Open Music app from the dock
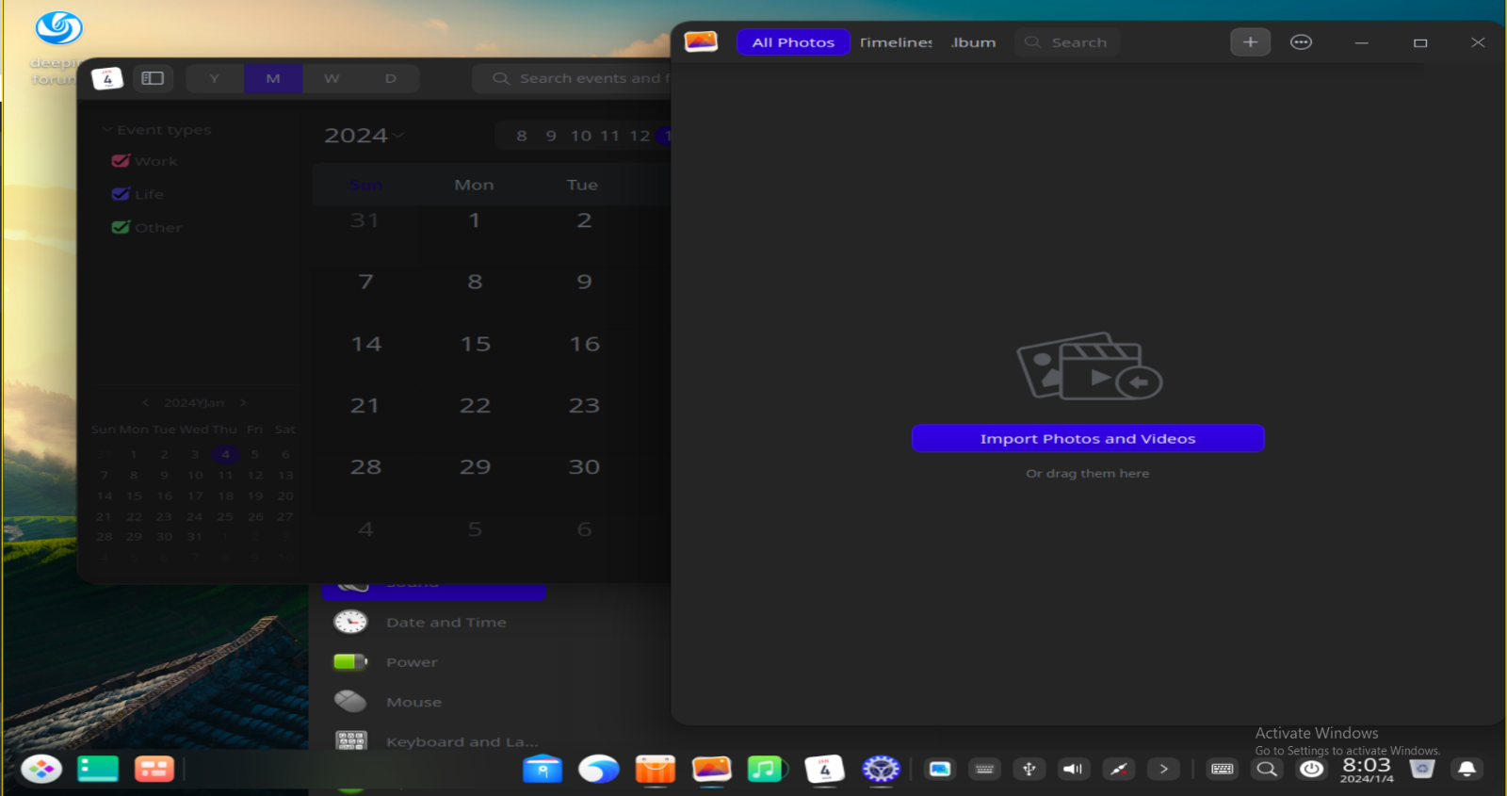The image size is (1507, 796). click(x=767, y=770)
